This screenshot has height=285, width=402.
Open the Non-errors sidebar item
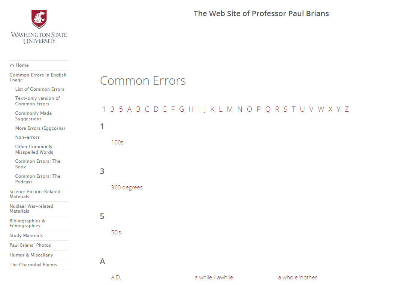coord(27,137)
